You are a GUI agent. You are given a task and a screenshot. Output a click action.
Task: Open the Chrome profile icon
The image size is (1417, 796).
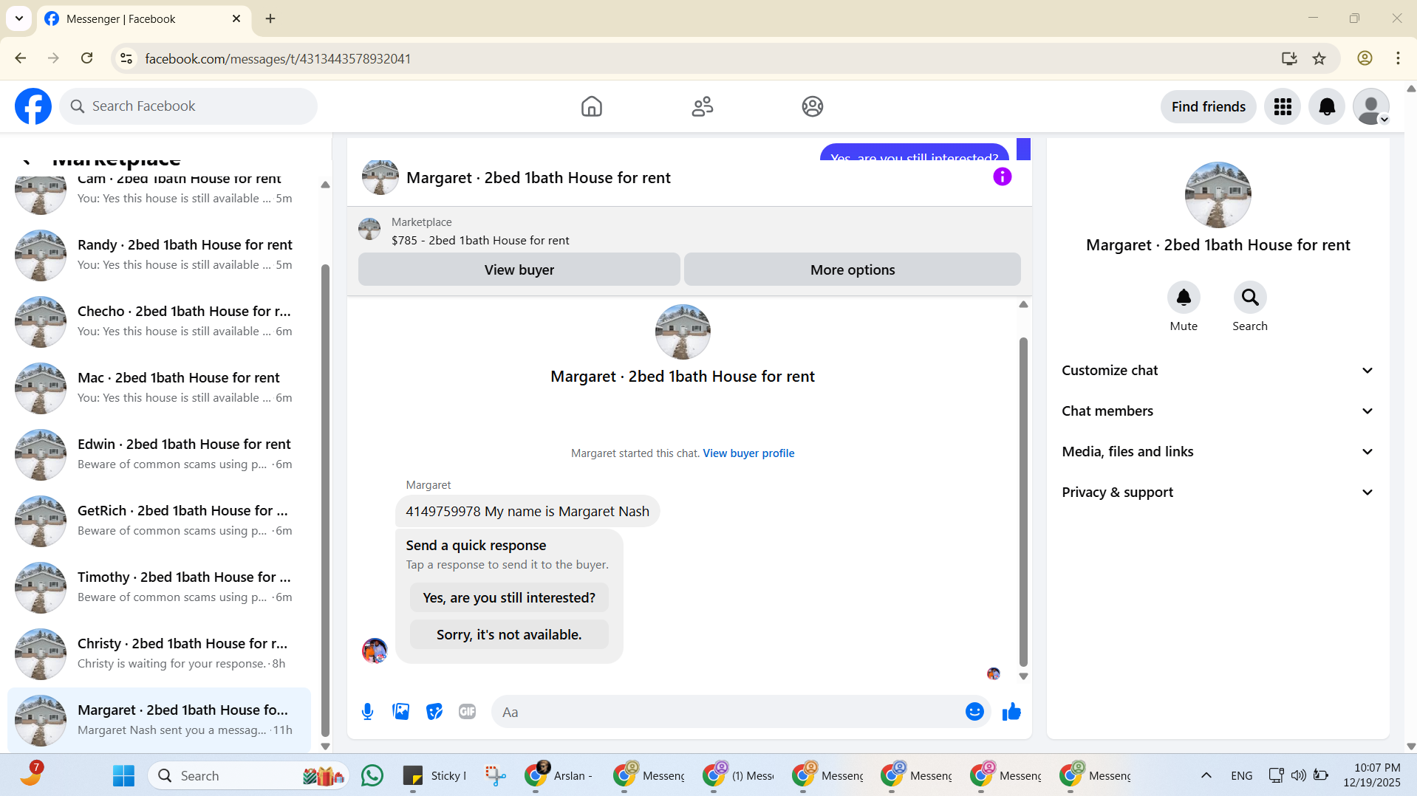(x=1365, y=58)
